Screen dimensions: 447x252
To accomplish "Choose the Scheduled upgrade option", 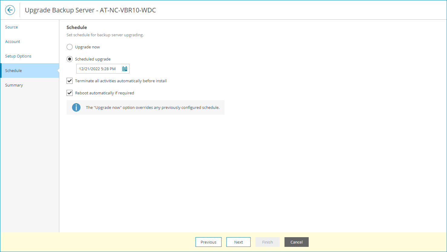I will 69,59.
